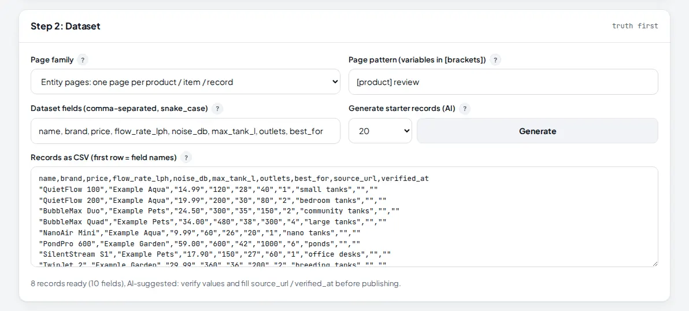689x311 pixels.
Task: Click the "QuietFlow 200" CSV row
Action: point(212,200)
